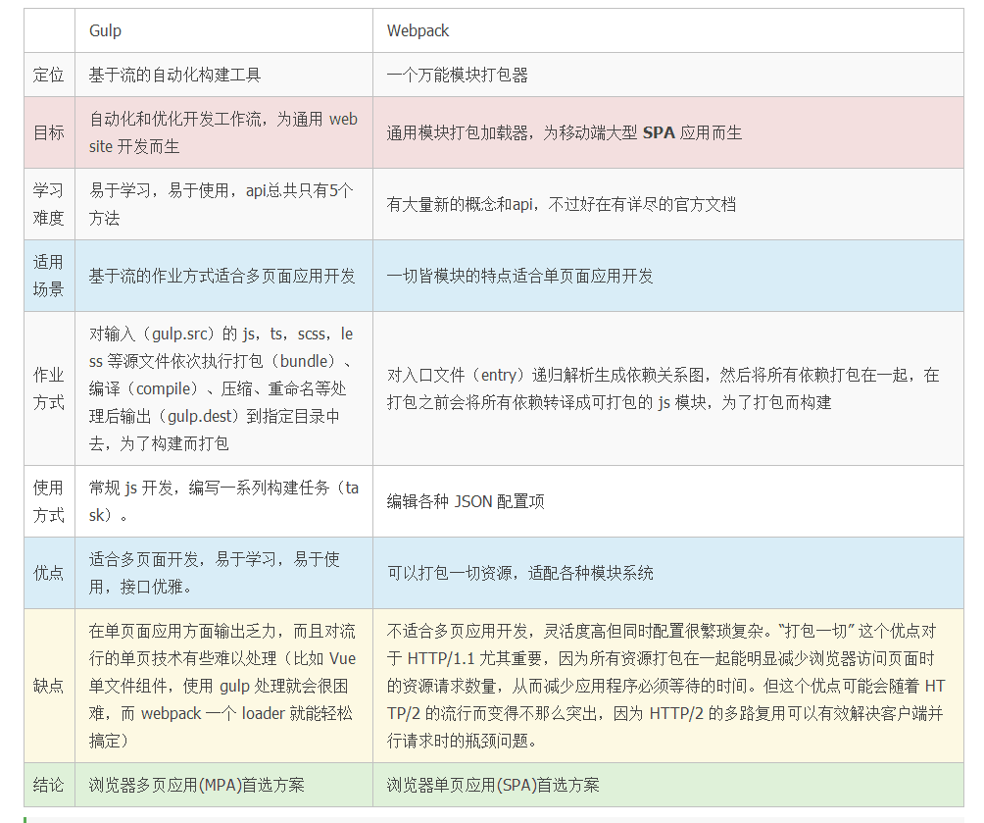Click the cell 基于流的自动化构建工具
The image size is (984, 823).
click(x=223, y=75)
